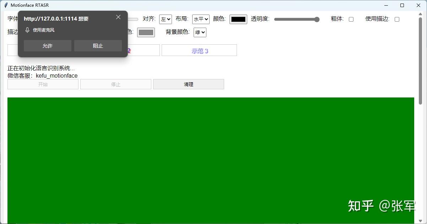Enable the 粗体 bold checkbox
427x224 pixels.
(x=351, y=19)
